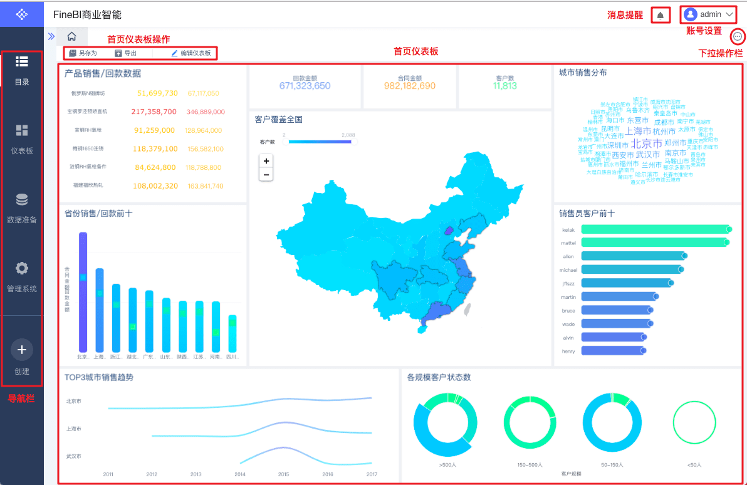This screenshot has height=485, width=747.
Task: Click the 福建福欣热轧 value 108,002,320
Action: [155, 186]
